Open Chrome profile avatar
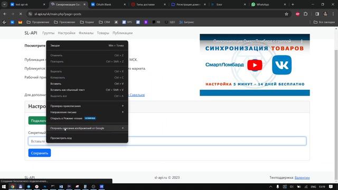Viewport: 338px width, 190px height. pyautogui.click(x=325, y=14)
